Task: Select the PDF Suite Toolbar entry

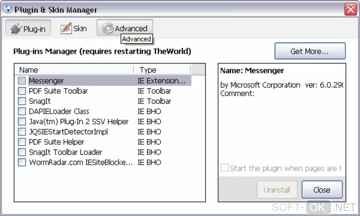Action: (58, 91)
